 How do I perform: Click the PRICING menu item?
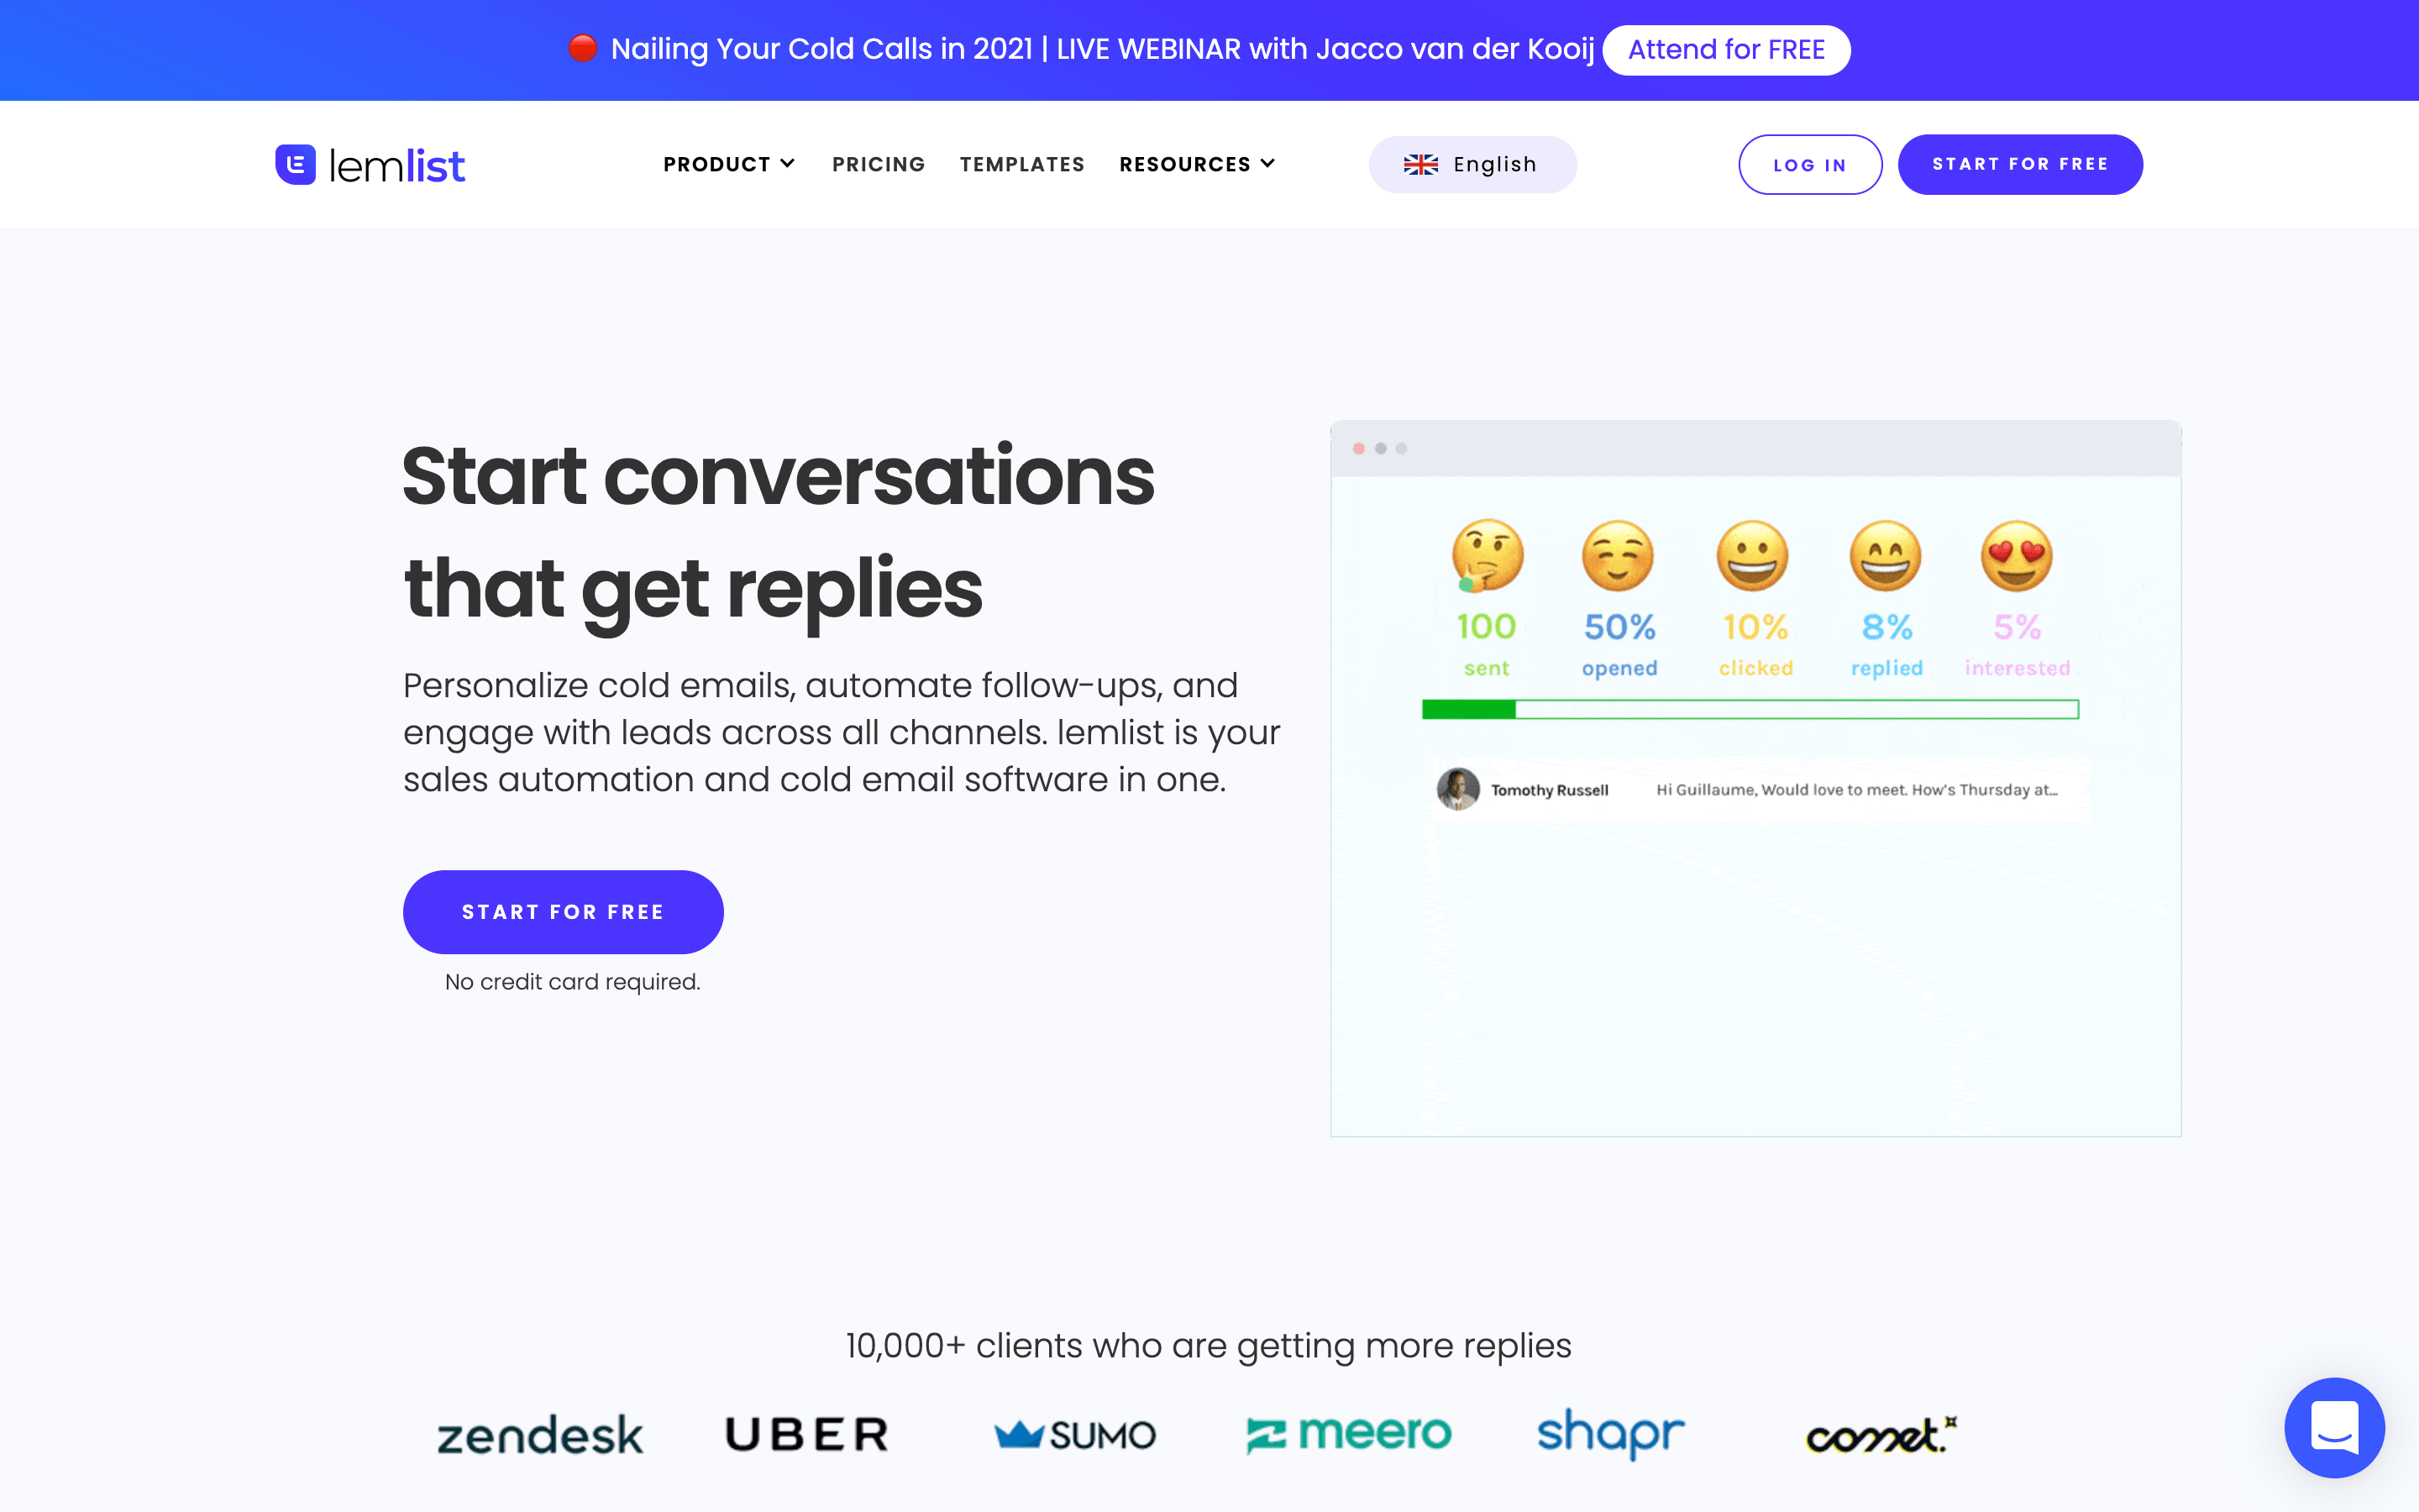tap(878, 164)
